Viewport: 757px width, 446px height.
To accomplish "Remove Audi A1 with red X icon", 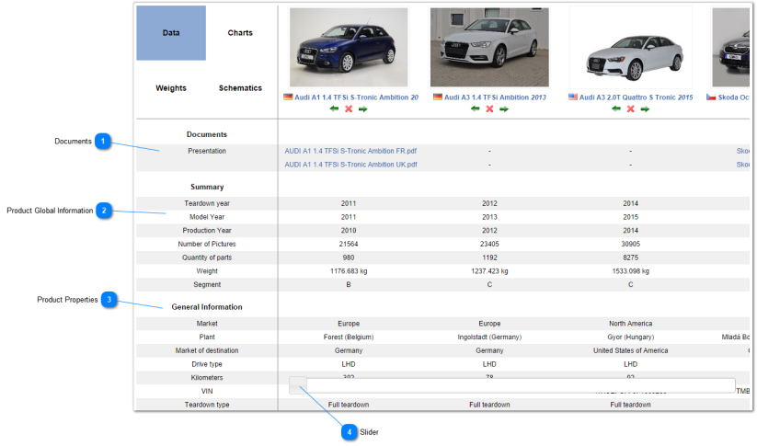I will (x=349, y=109).
